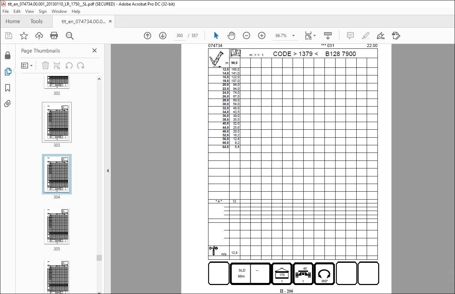Switch to the Home tab
This screenshot has width=455, height=294.
tap(13, 21)
